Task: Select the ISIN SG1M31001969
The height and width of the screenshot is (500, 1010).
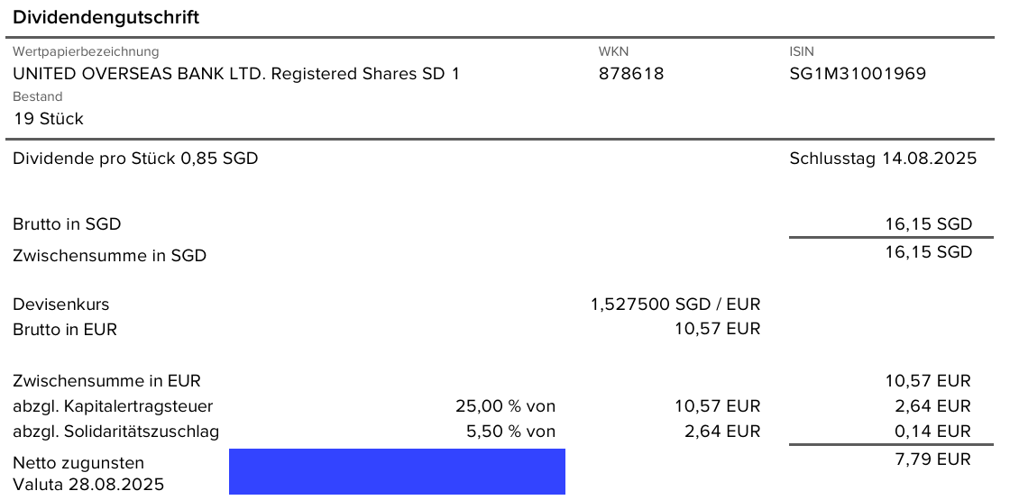Action: point(857,74)
